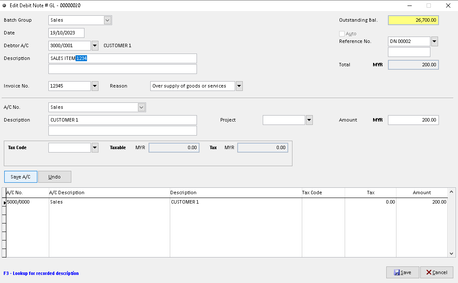Click the grid Tax column header
This screenshot has height=283, width=458.
coord(371,192)
